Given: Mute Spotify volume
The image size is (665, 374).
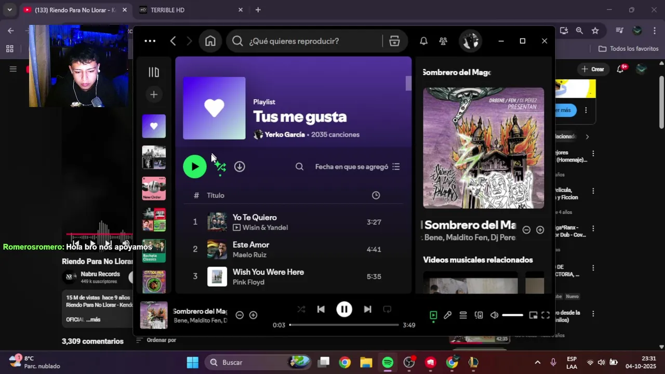Looking at the screenshot, I should [494, 315].
